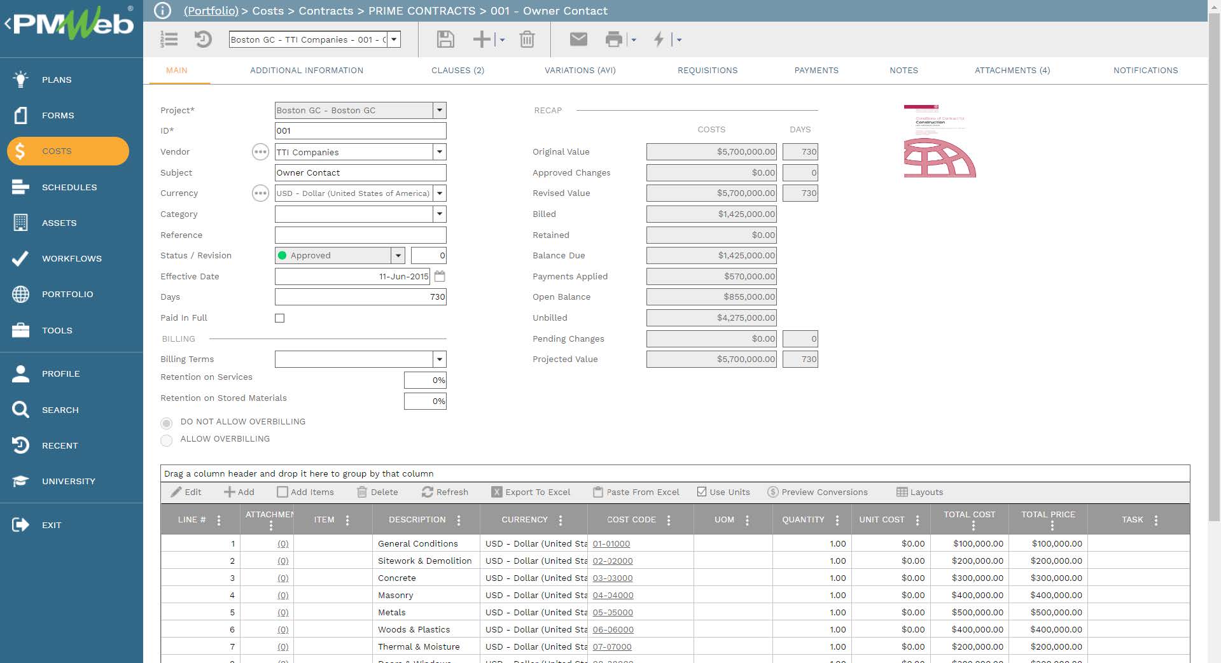Click the Save disk icon in toolbar
Viewport: 1221px width, 663px height.
(x=445, y=39)
